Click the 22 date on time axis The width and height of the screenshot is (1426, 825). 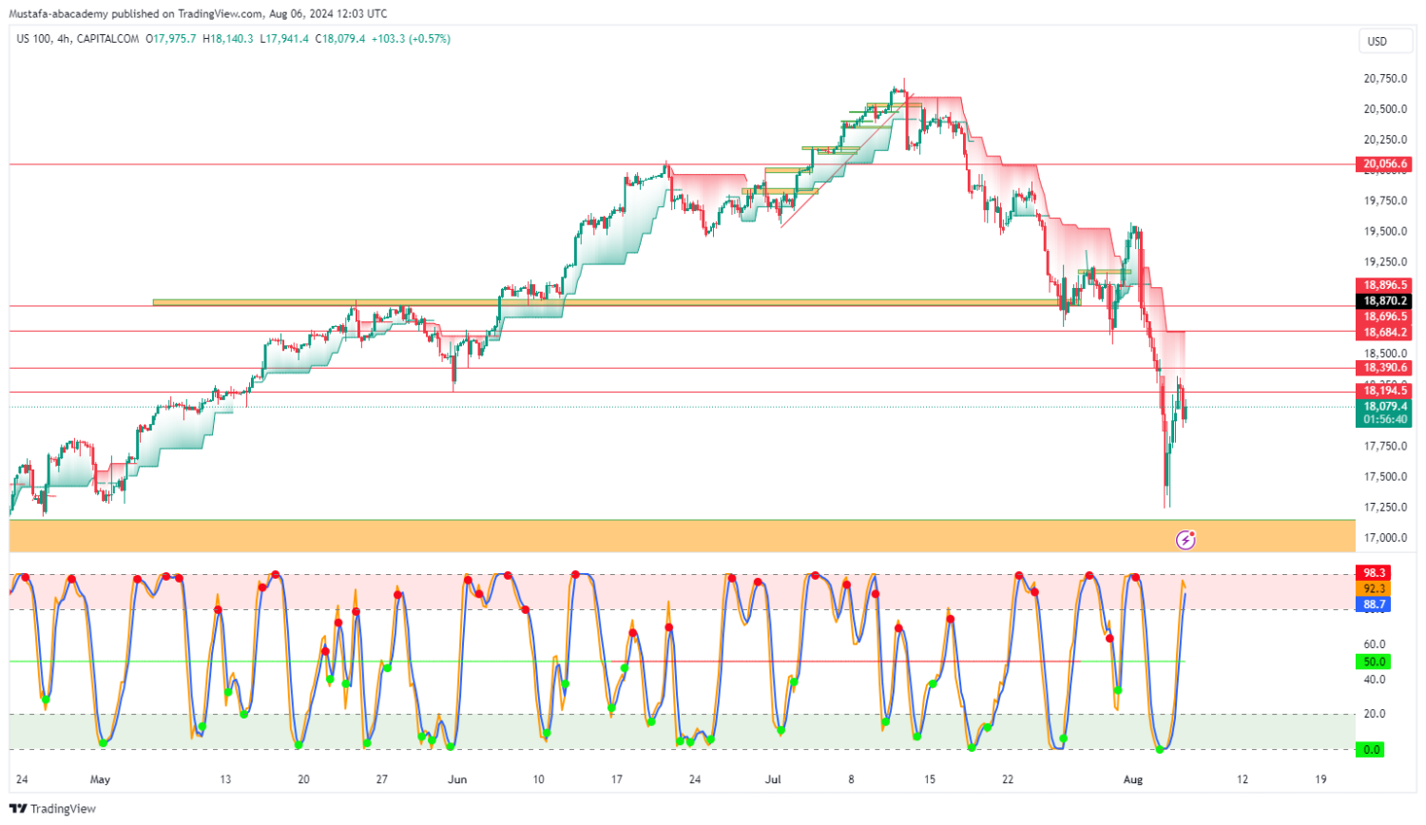[1008, 779]
